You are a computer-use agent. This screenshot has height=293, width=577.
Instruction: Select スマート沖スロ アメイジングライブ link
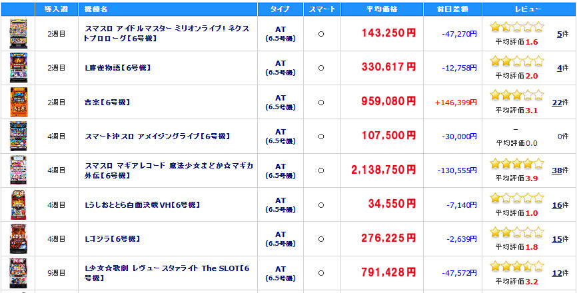[158, 137]
